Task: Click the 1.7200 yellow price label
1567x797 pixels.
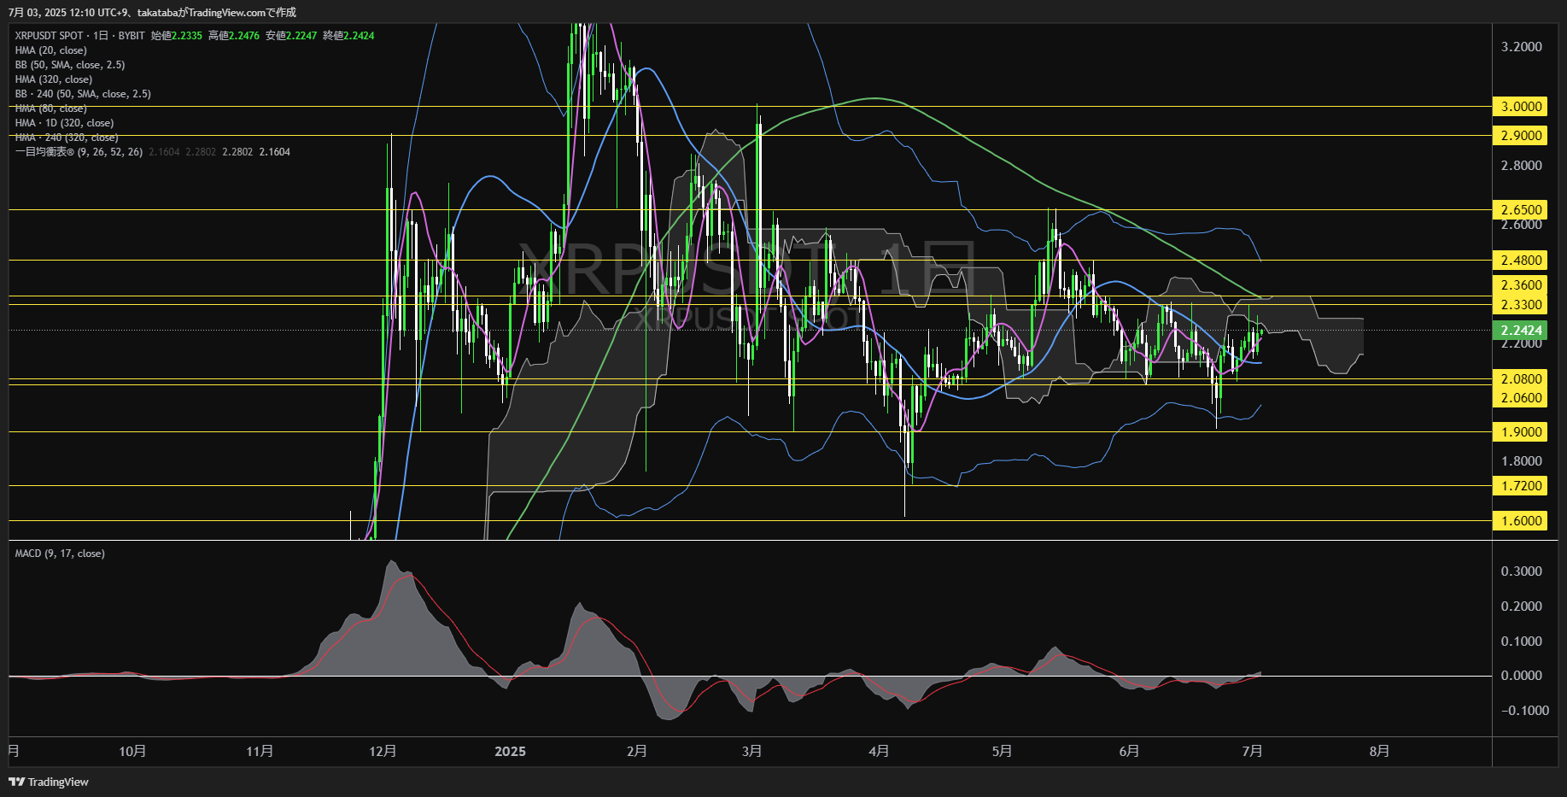Action: [1520, 486]
